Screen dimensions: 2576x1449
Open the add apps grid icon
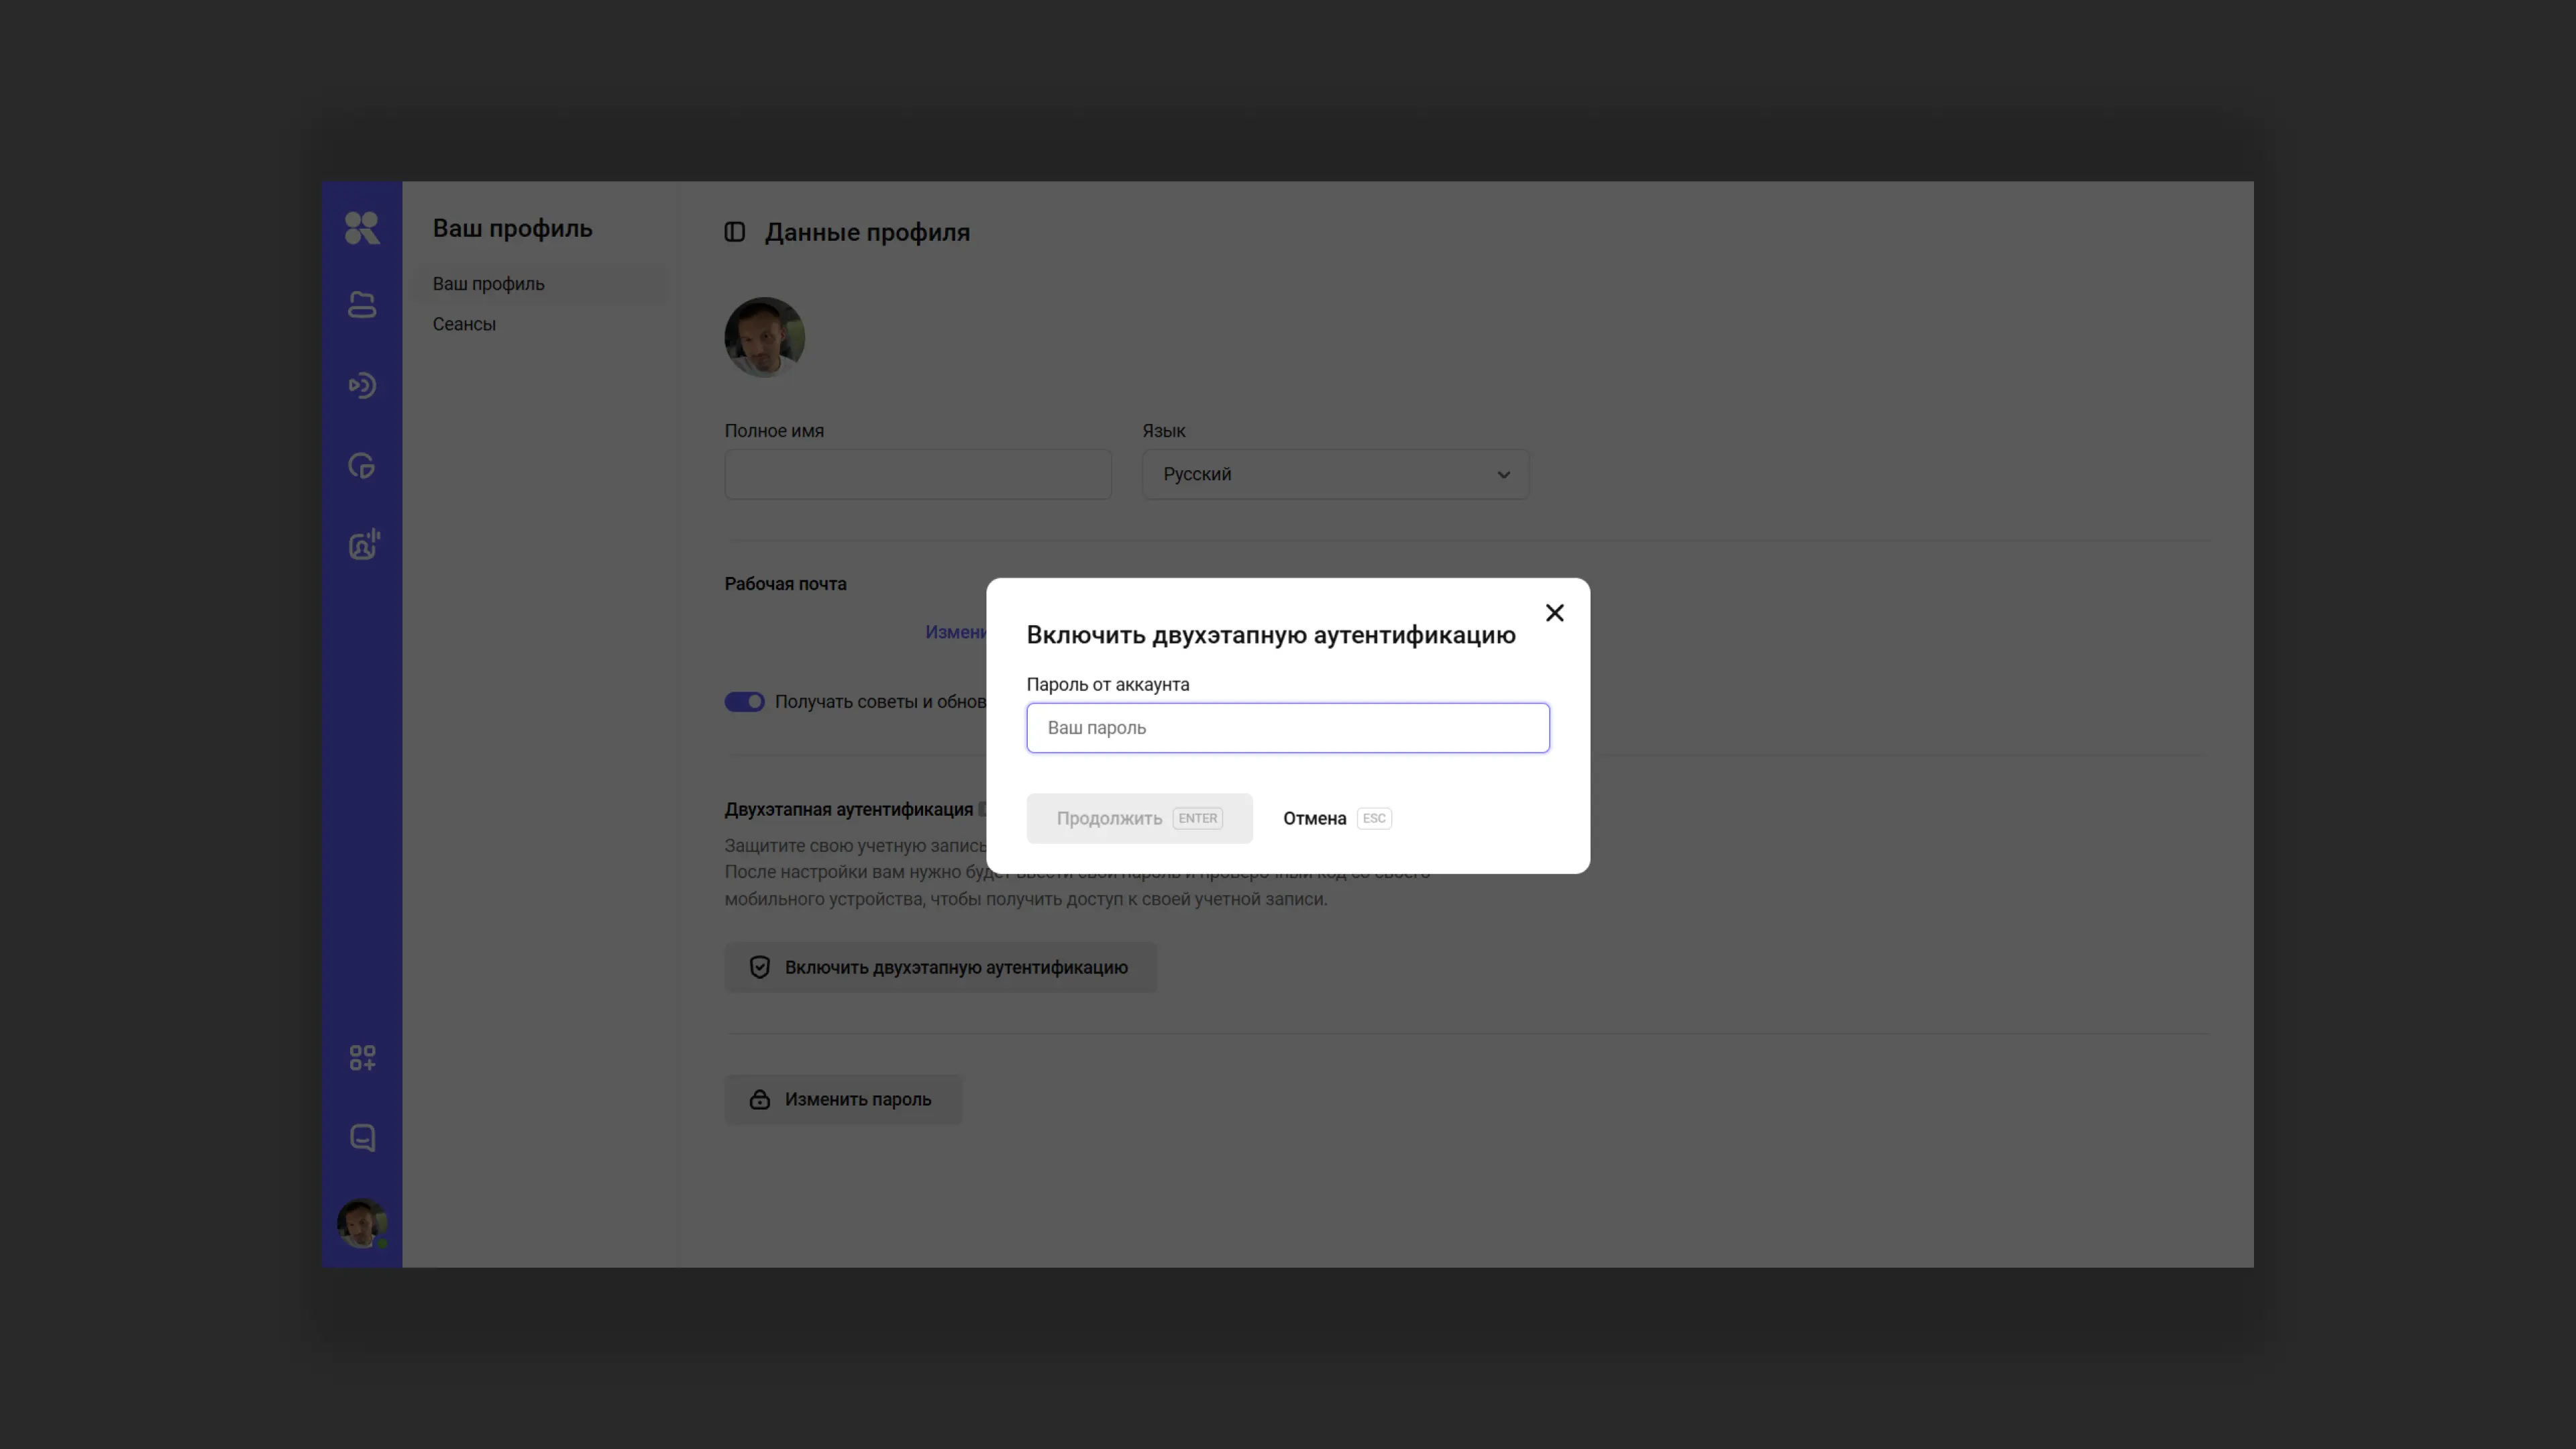[362, 1058]
